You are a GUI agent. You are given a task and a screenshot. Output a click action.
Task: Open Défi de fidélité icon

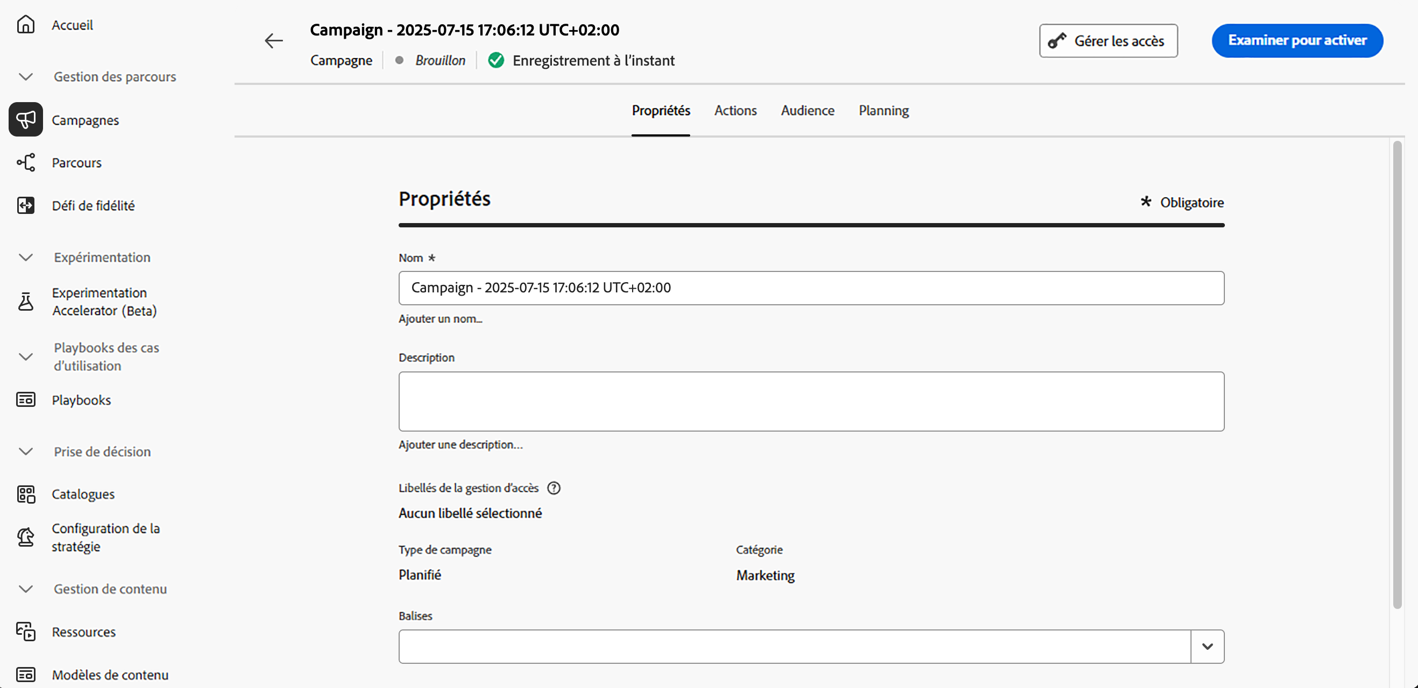[25, 205]
